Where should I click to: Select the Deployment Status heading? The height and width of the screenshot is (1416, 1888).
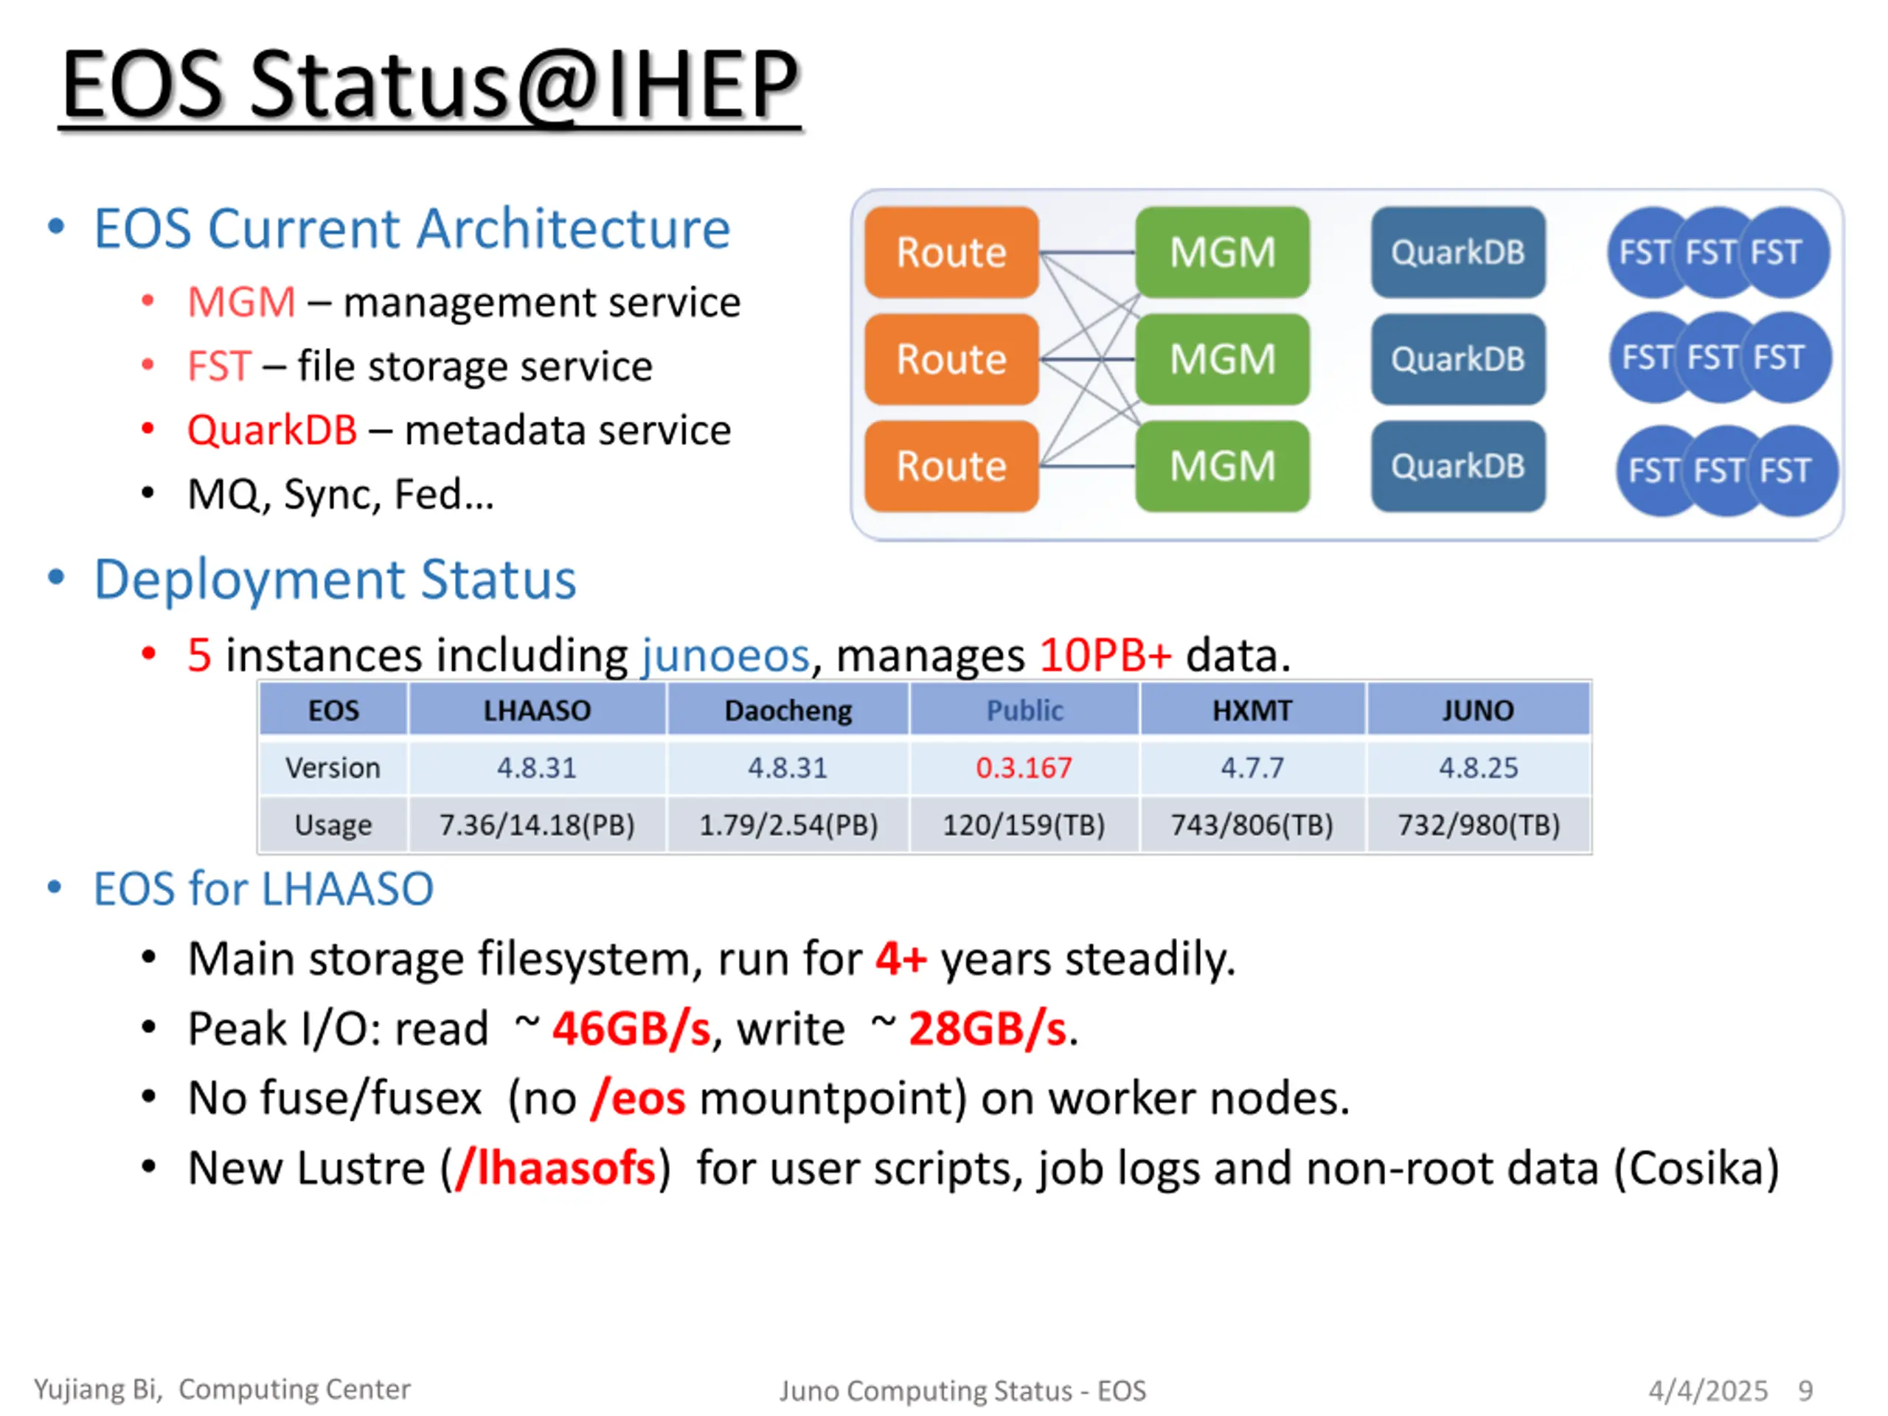(x=335, y=580)
